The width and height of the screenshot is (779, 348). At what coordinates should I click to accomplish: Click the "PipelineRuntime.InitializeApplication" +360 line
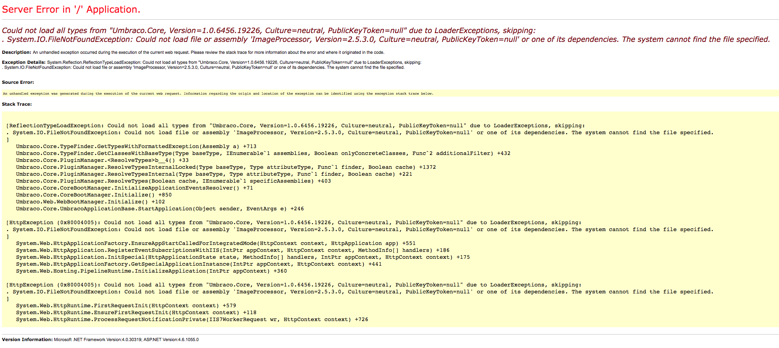coord(151,271)
